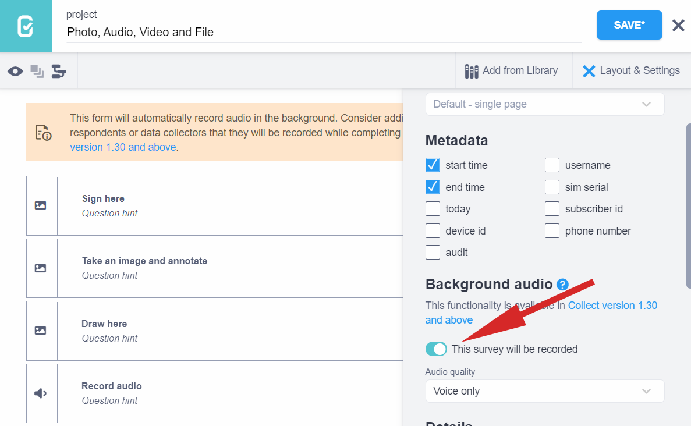Screen dimensions: 691x426
Task: Click the eye preview form icon
Action: pos(15,71)
